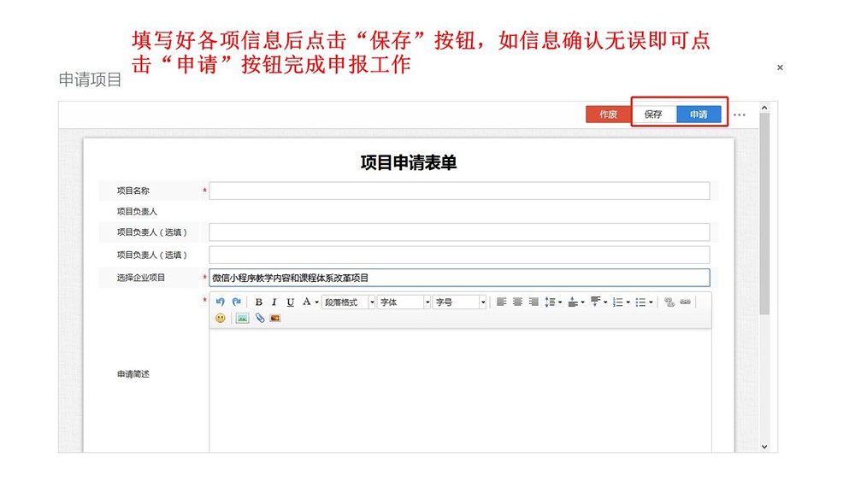Click the 项目名称 input field

coord(459,191)
